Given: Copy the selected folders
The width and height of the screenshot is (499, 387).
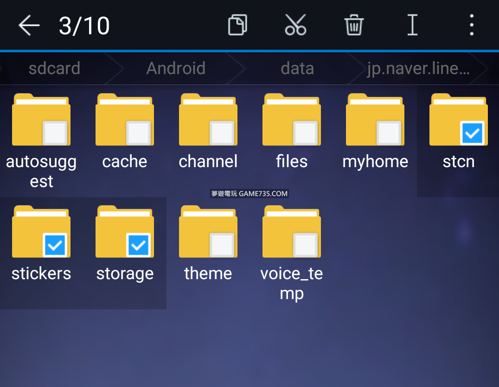Looking at the screenshot, I should click(237, 25).
